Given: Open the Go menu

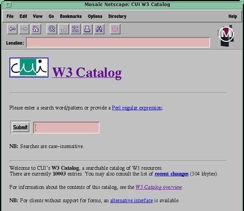Looking at the screenshot, I should (51, 16).
